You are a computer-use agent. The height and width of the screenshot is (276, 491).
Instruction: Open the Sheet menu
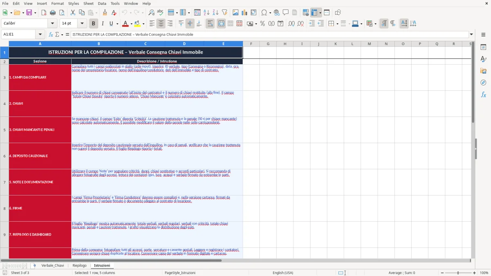tap(88, 3)
